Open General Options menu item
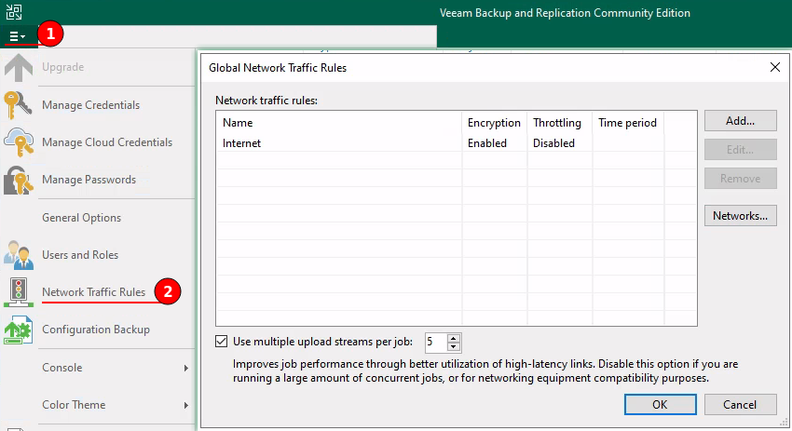 [81, 218]
